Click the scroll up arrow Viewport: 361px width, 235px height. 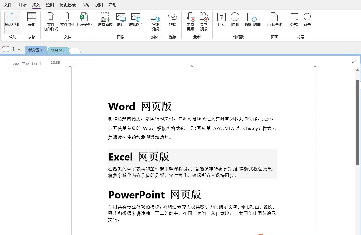[x=357, y=70]
